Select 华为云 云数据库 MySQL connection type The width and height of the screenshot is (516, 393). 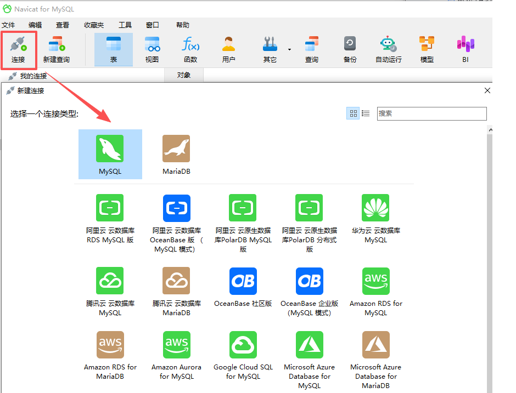[376, 219]
